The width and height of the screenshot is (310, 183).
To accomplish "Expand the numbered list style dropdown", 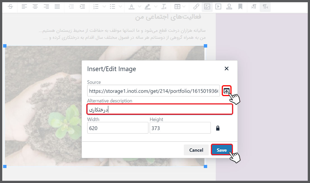I will click(x=104, y=7).
